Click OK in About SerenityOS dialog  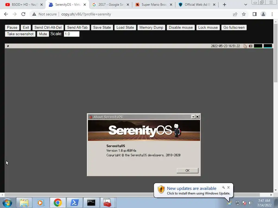187,171
